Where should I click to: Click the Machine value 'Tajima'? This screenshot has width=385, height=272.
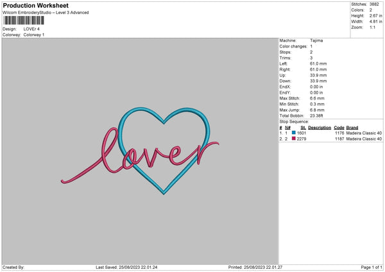point(316,40)
